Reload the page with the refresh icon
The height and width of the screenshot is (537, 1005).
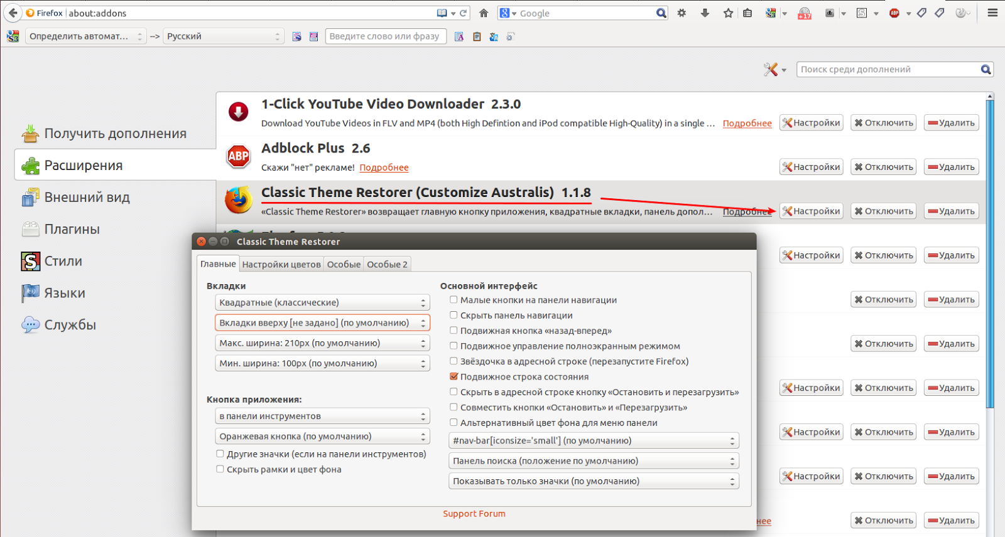[464, 13]
